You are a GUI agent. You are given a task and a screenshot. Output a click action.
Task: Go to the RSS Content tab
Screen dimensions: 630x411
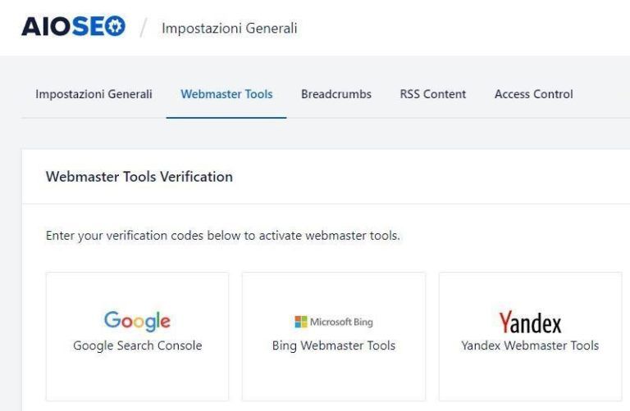[433, 94]
